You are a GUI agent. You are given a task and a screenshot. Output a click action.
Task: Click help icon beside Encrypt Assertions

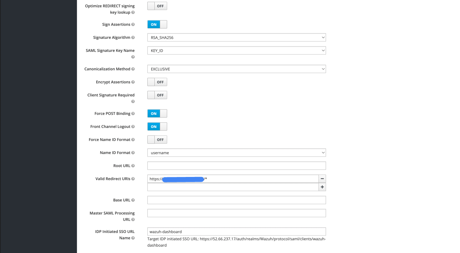pos(133,82)
